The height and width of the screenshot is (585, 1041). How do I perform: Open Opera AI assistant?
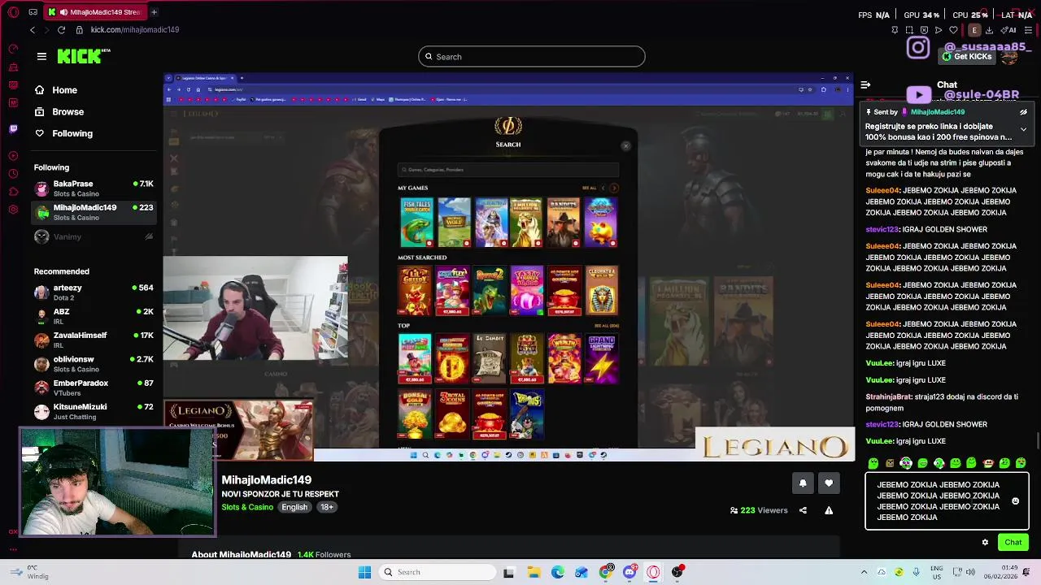coord(1008,30)
